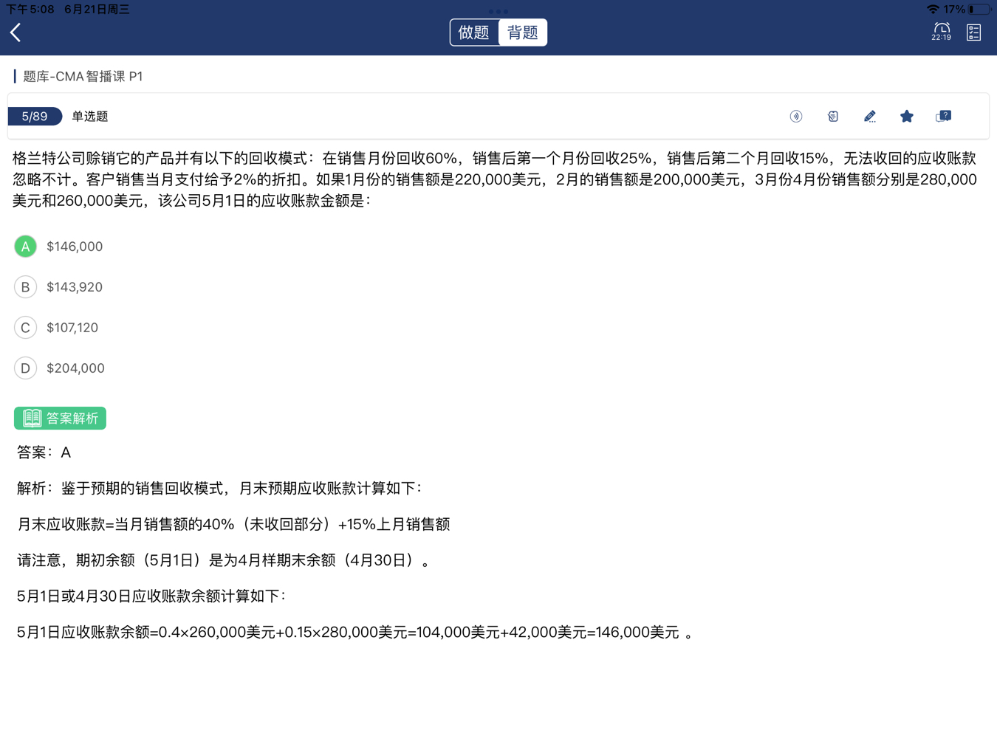Open the answer sheet checklist icon
This screenshot has width=997, height=747.
[x=973, y=32]
